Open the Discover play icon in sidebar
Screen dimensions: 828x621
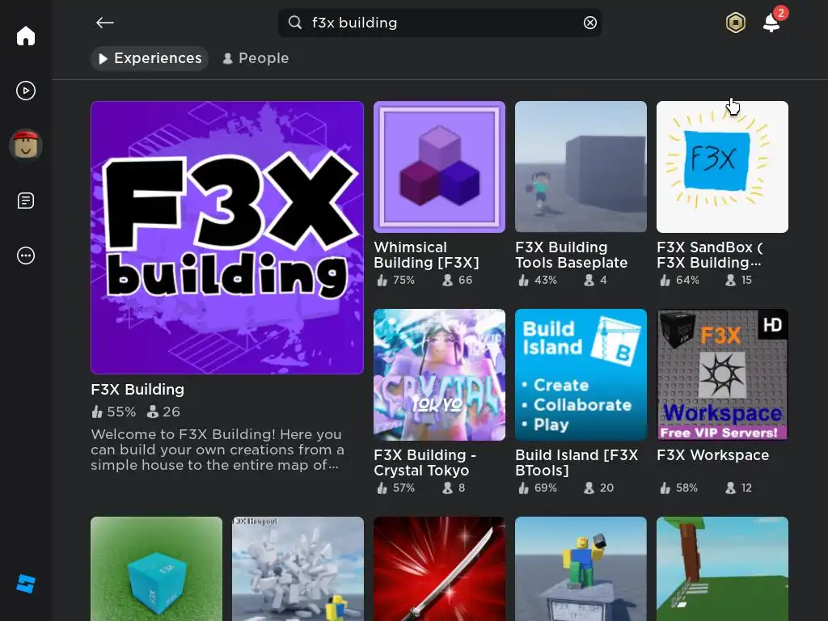tap(25, 91)
